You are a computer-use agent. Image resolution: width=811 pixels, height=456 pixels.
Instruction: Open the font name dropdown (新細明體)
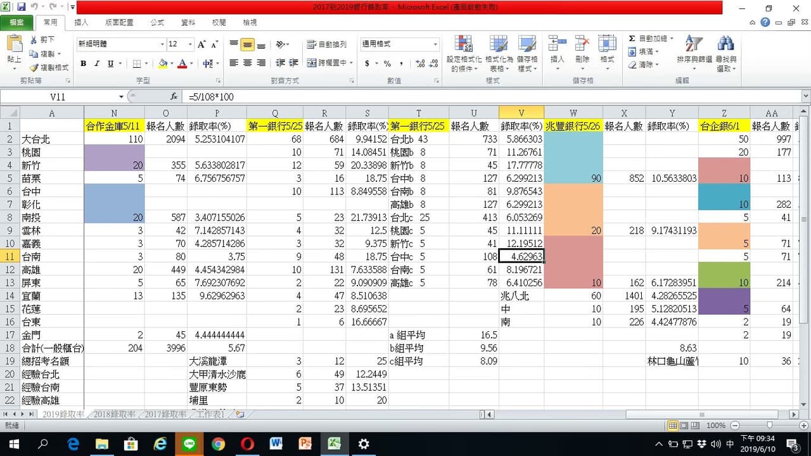162,44
